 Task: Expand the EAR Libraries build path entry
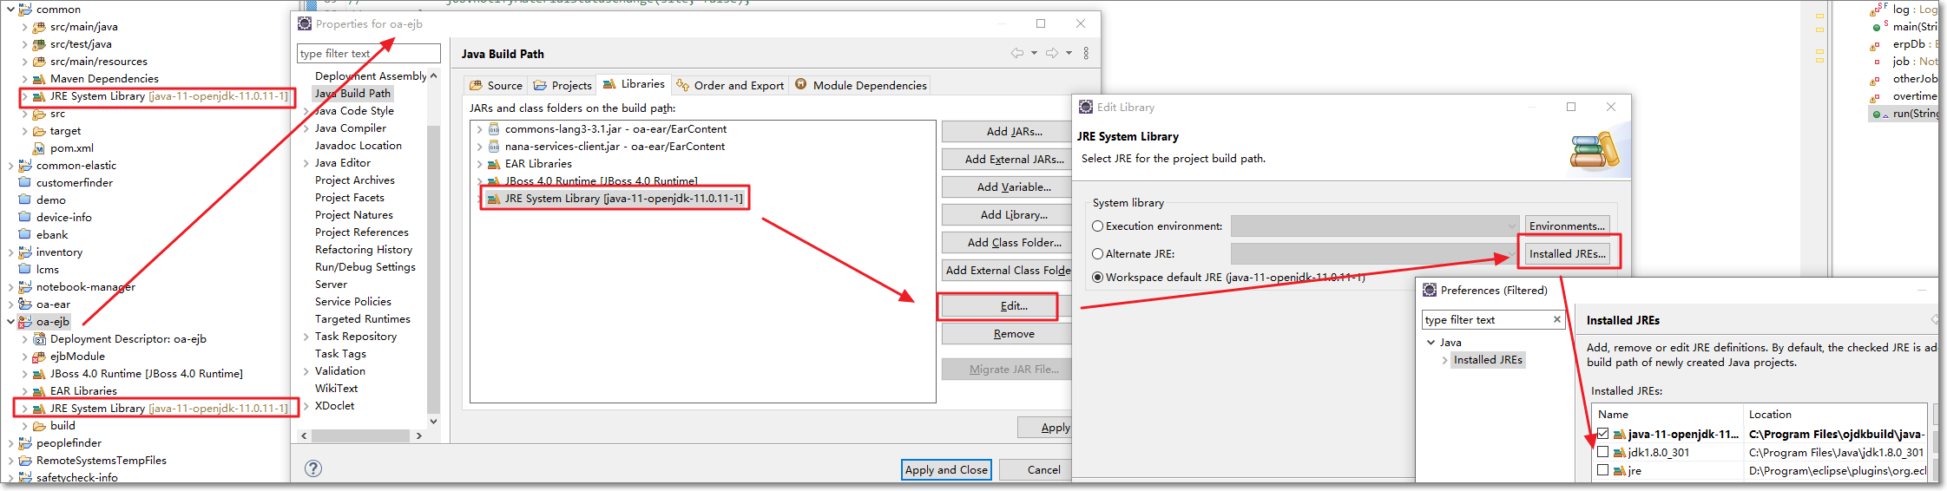tap(479, 164)
